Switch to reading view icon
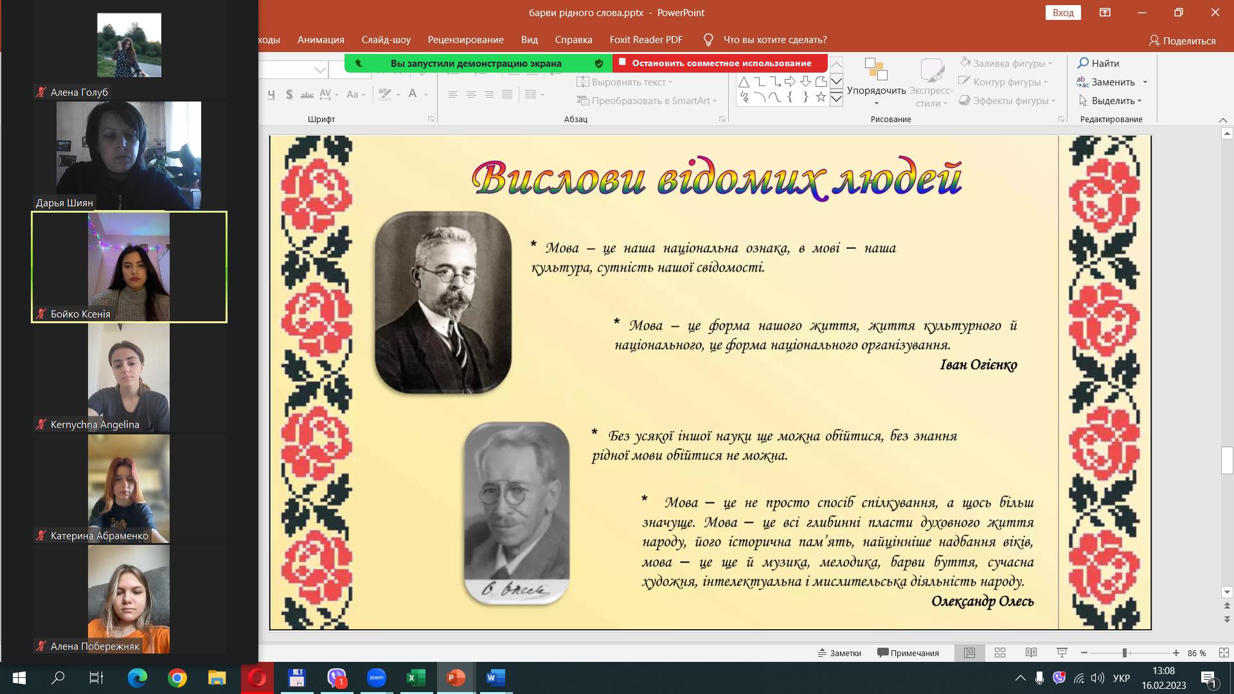Viewport: 1234px width, 694px height. 1031,653
